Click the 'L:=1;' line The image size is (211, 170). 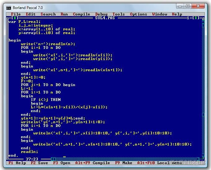[27, 89]
